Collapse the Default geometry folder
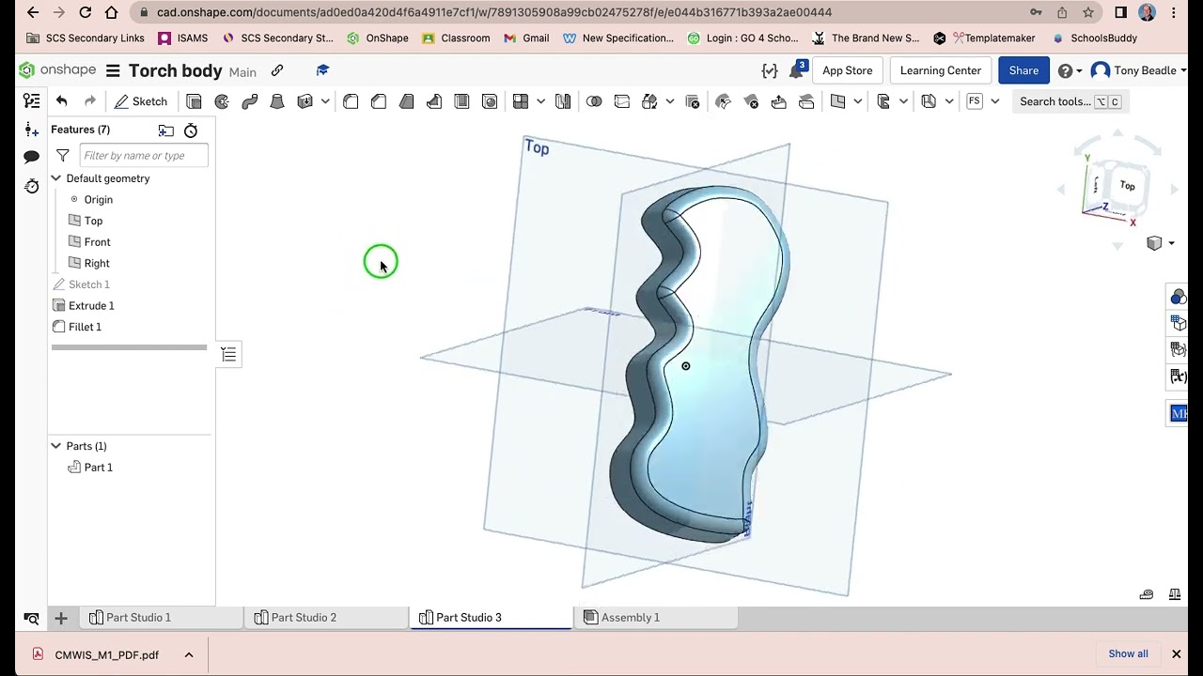This screenshot has width=1203, height=676. click(x=55, y=178)
